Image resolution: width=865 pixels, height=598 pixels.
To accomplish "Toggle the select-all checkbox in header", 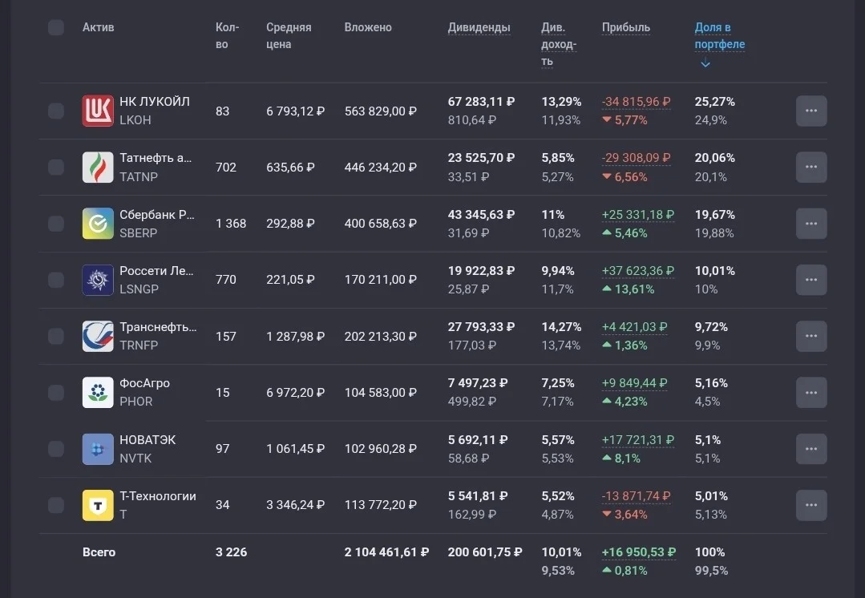I will coord(56,27).
